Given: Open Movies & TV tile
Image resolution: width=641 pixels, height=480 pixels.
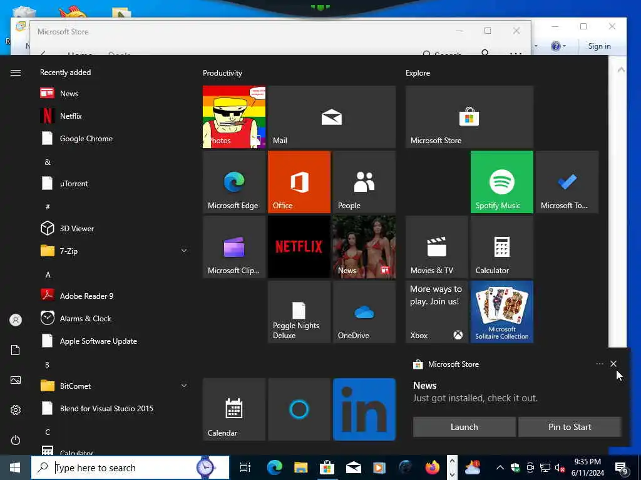Looking at the screenshot, I should [436, 247].
